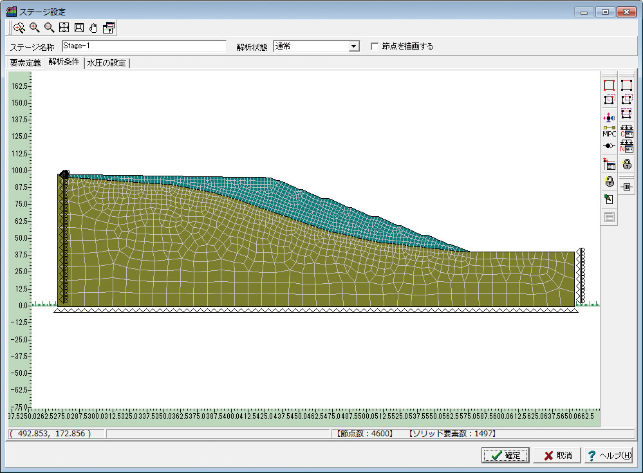
Task: Click the -50.0 vertical ruler label
Action: pyautogui.click(x=19, y=373)
